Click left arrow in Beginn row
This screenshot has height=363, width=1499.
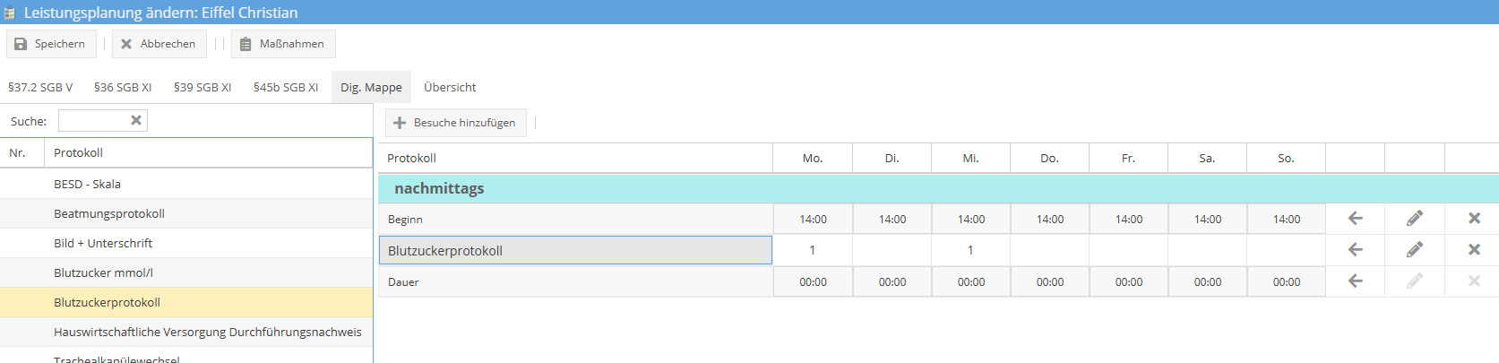(x=1356, y=219)
